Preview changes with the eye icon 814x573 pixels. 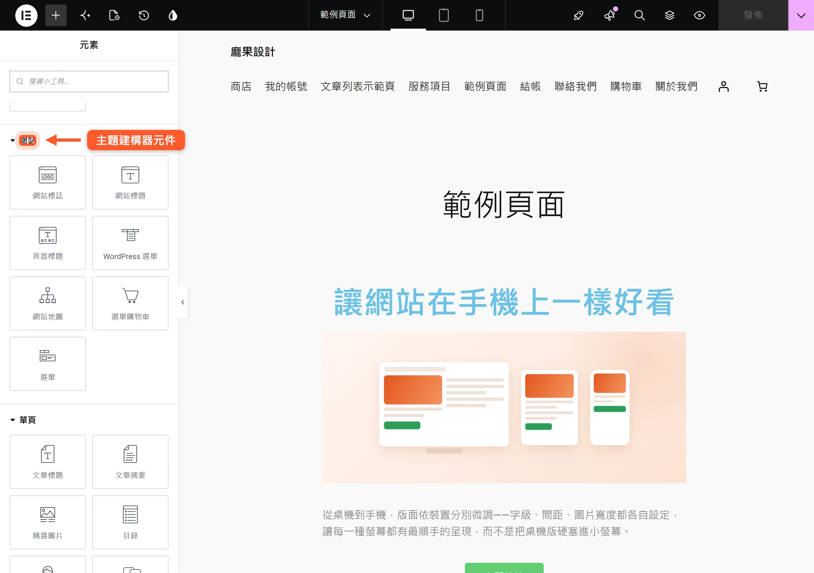[699, 15]
